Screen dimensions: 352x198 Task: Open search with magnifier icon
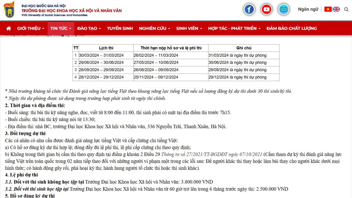coord(346,9)
